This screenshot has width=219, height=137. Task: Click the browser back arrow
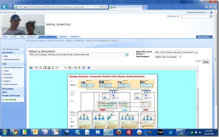(x=4, y=7)
